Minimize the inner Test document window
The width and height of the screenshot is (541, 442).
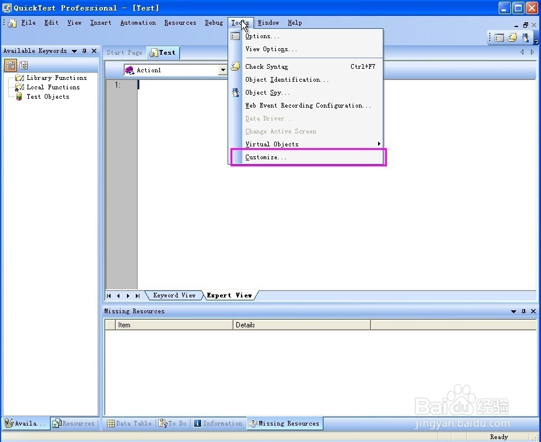pyautogui.click(x=516, y=25)
